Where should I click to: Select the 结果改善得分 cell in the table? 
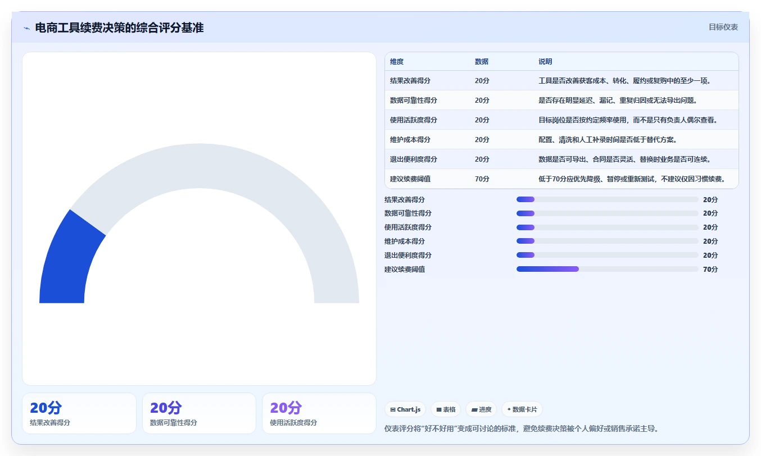coord(410,81)
